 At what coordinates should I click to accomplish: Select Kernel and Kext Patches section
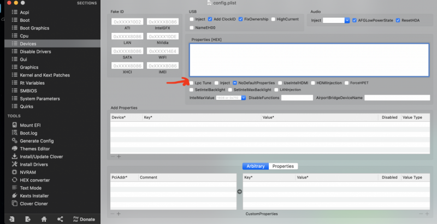pos(44,75)
